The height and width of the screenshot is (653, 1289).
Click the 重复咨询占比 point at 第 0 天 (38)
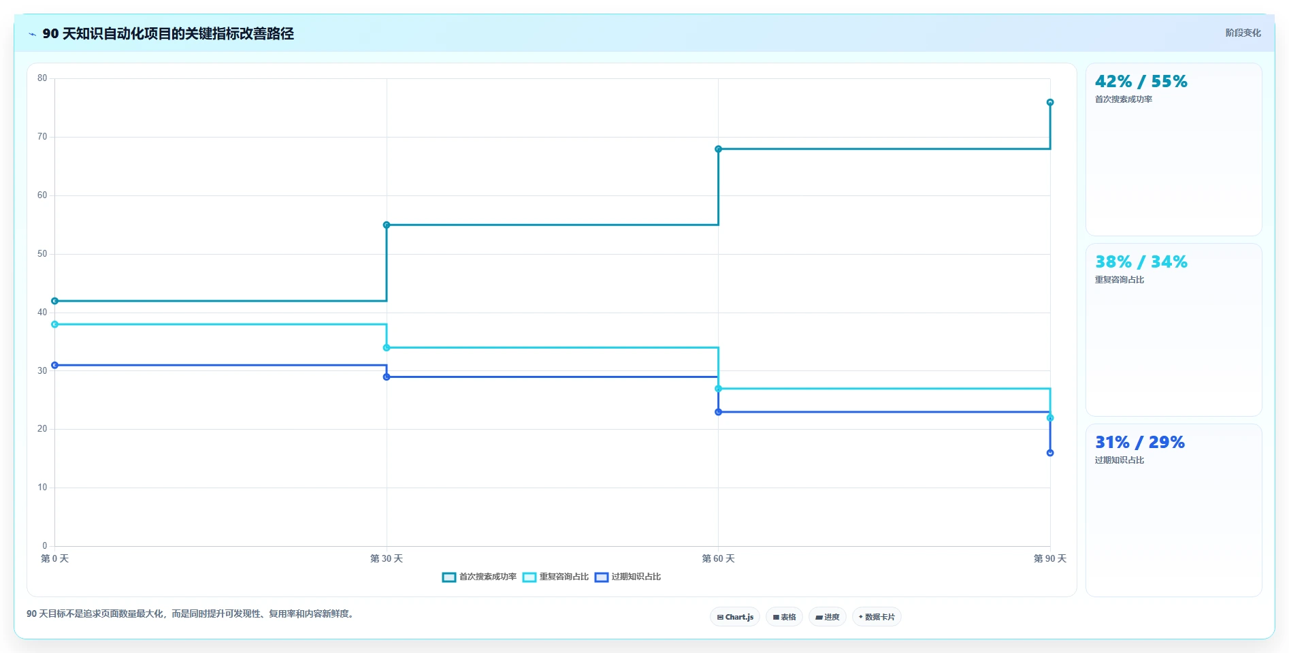55,324
